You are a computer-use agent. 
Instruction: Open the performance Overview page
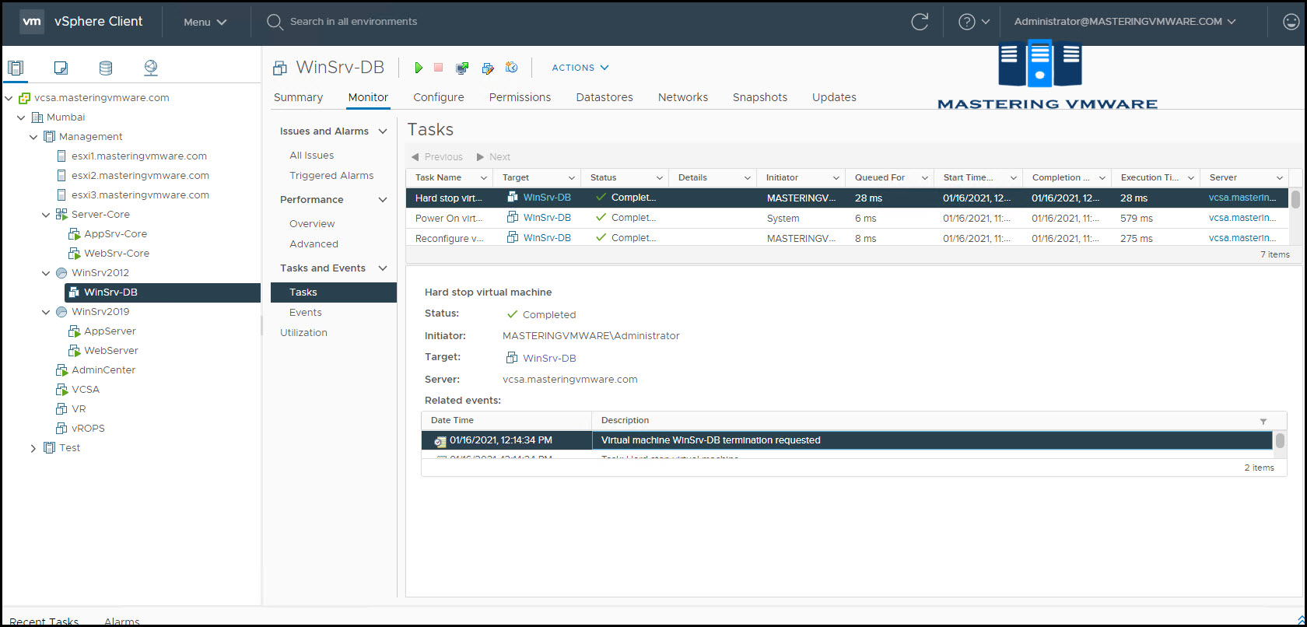pyautogui.click(x=312, y=224)
